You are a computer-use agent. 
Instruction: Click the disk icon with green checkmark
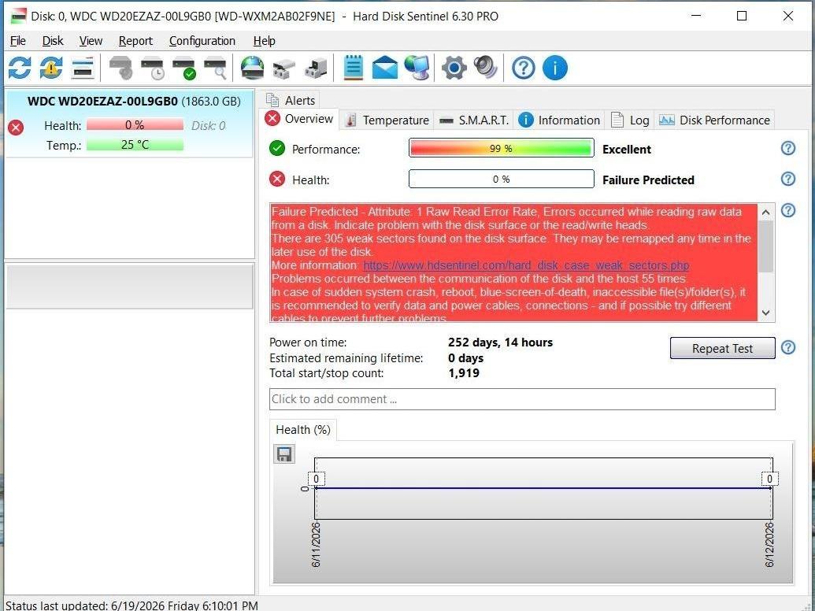click(x=184, y=68)
